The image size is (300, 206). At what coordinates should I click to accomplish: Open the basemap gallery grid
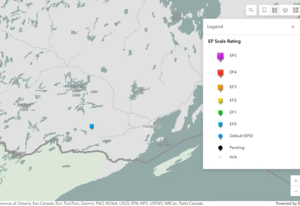[296, 10]
